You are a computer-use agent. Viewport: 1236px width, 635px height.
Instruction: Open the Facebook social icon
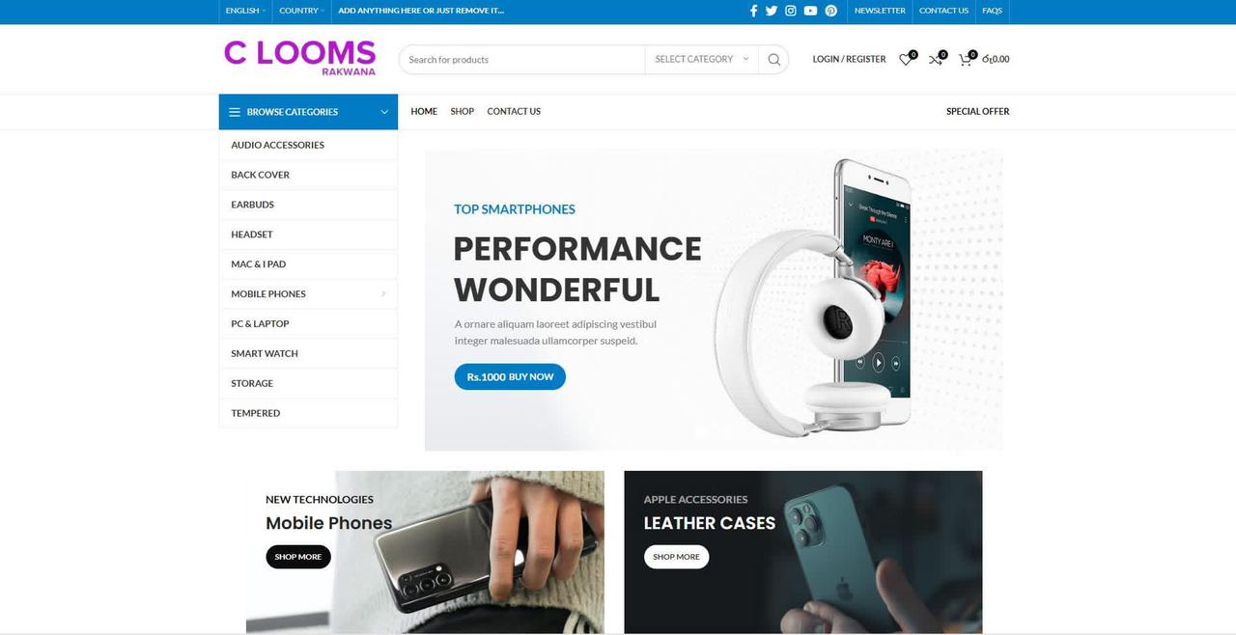tap(753, 11)
